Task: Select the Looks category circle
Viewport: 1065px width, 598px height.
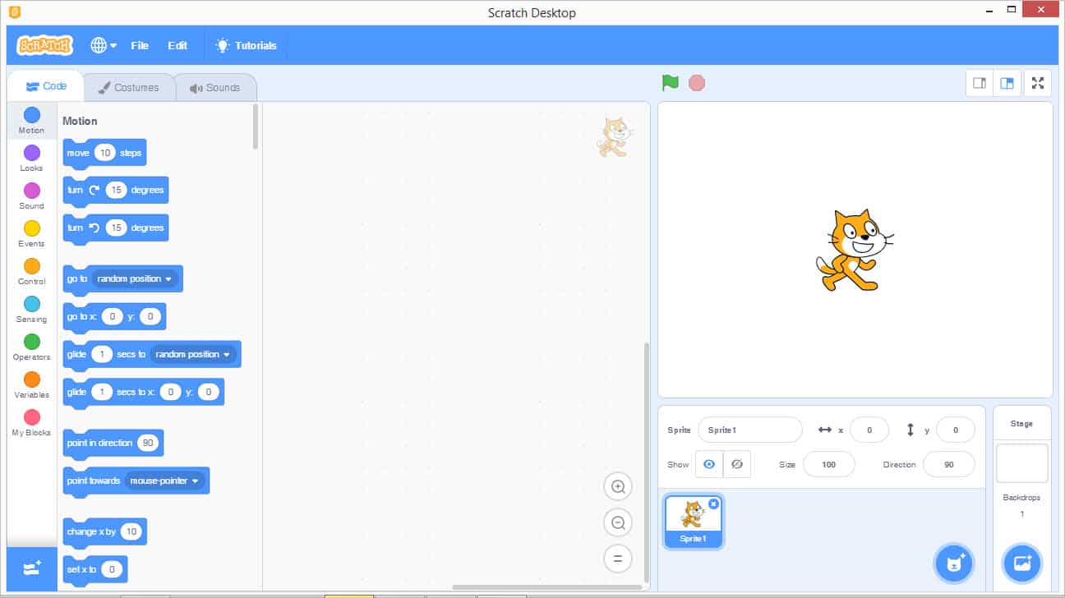Action: coord(32,153)
